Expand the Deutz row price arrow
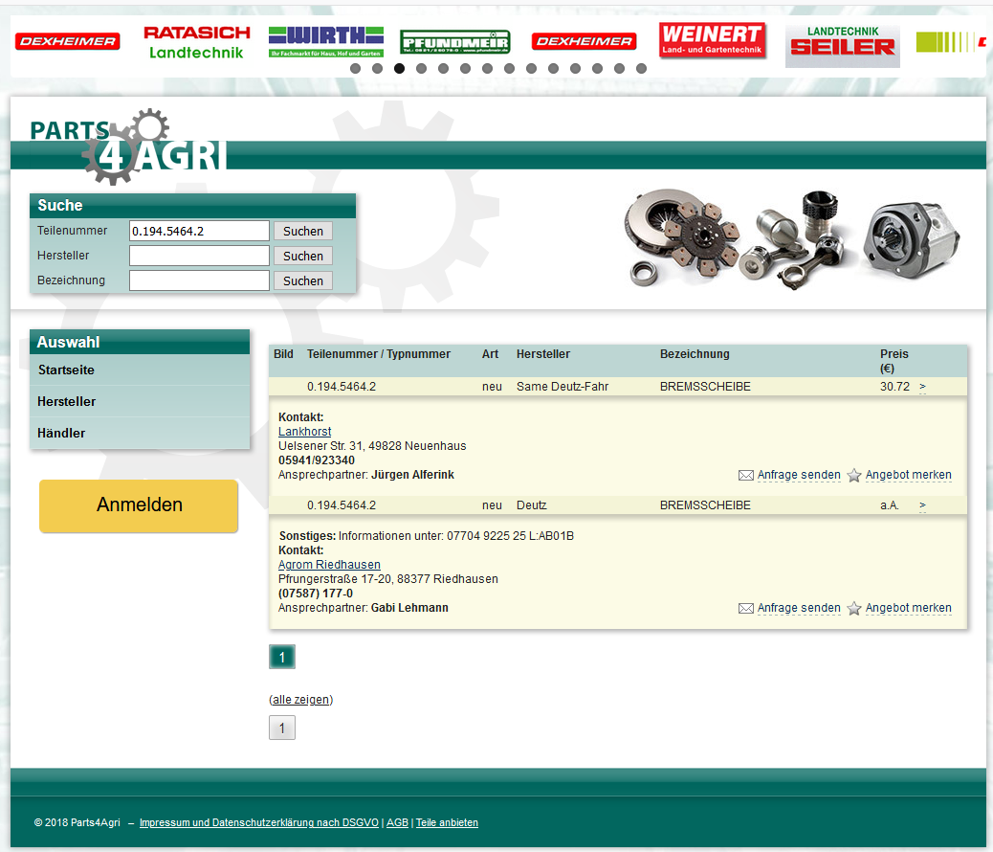993x852 pixels. tap(922, 505)
